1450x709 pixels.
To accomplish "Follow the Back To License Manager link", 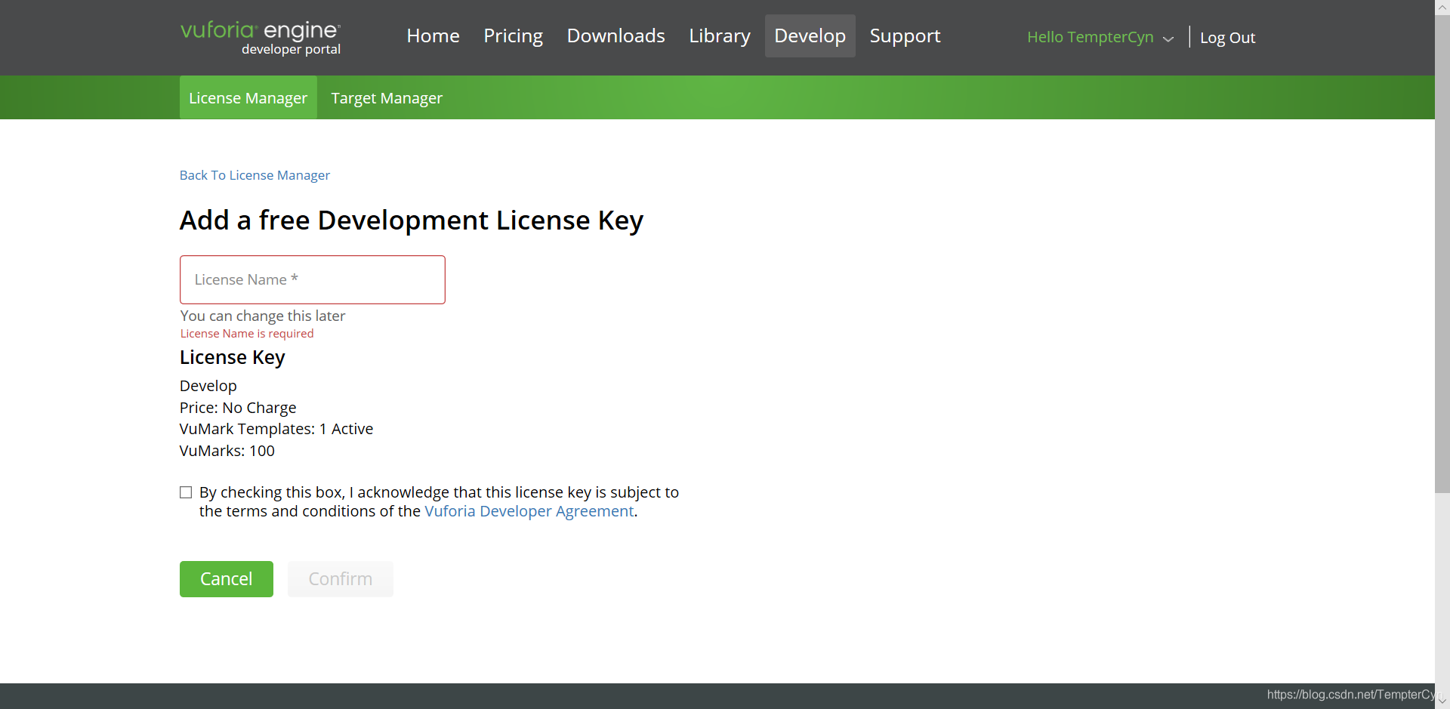I will click(x=255, y=175).
